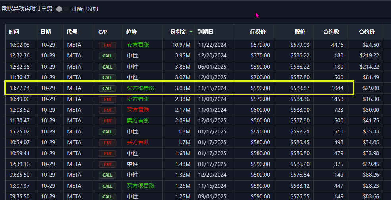Image resolution: width=391 pixels, height=200 pixels.
Task: Select time cell 10:49:06
Action: [x=19, y=99]
